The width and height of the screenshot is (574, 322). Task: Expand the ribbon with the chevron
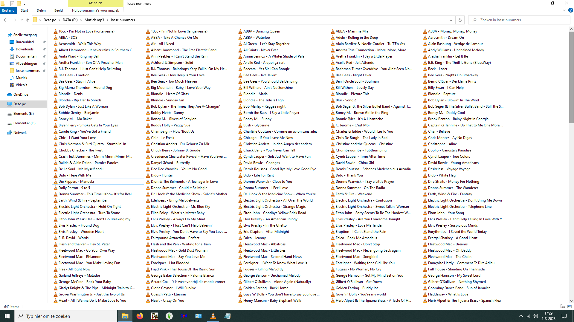[564, 10]
